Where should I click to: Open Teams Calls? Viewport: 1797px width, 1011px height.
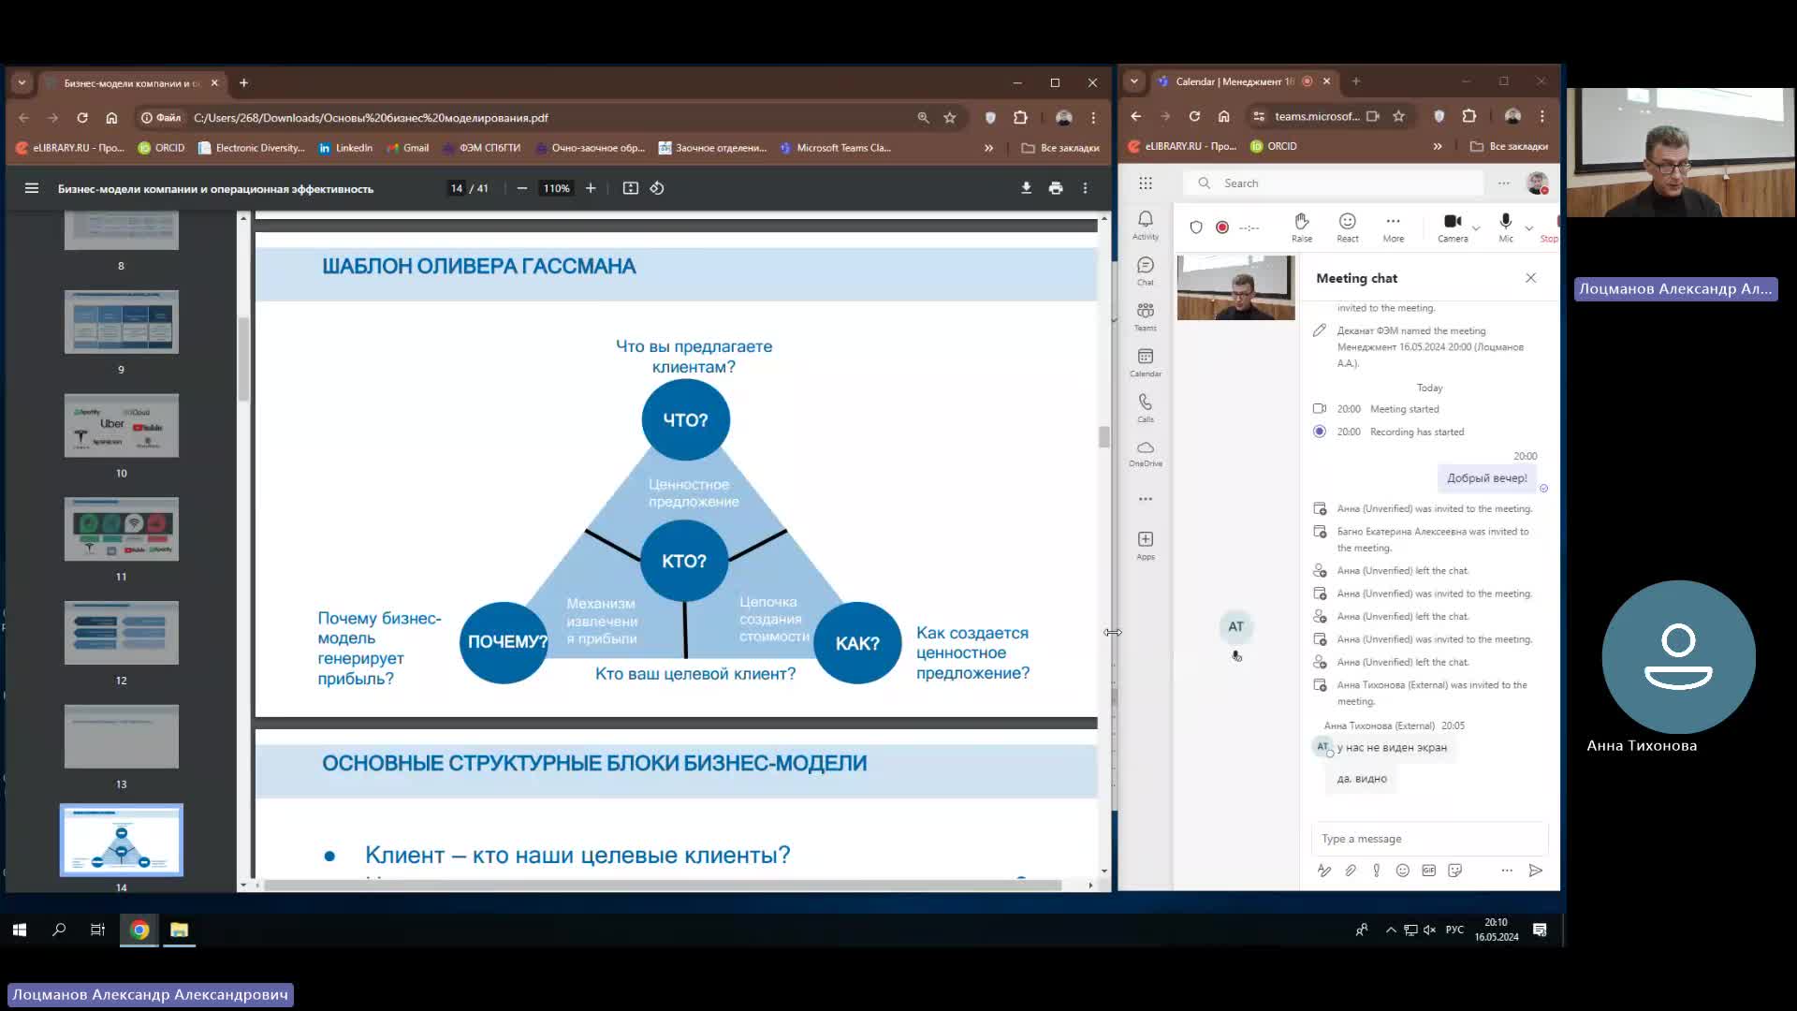pos(1146,407)
